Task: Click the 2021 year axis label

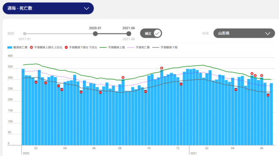Action: tap(194, 153)
